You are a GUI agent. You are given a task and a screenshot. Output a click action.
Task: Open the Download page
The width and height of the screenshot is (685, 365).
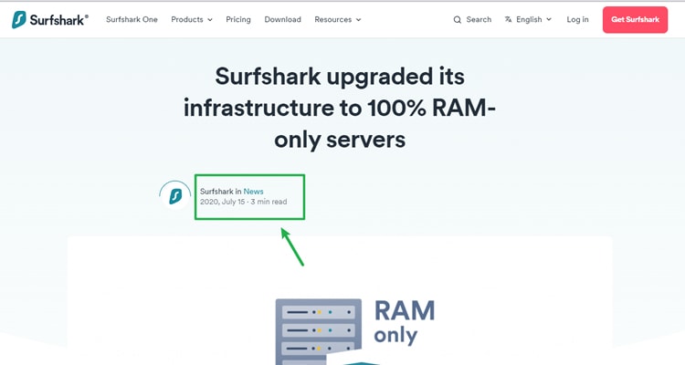tap(282, 20)
